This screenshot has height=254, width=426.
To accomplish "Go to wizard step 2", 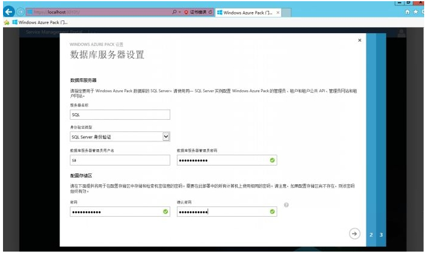I will click(371, 235).
